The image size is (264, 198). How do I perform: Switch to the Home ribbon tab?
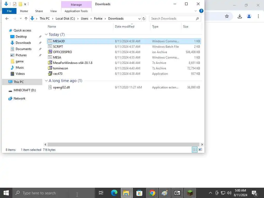click(x=24, y=11)
